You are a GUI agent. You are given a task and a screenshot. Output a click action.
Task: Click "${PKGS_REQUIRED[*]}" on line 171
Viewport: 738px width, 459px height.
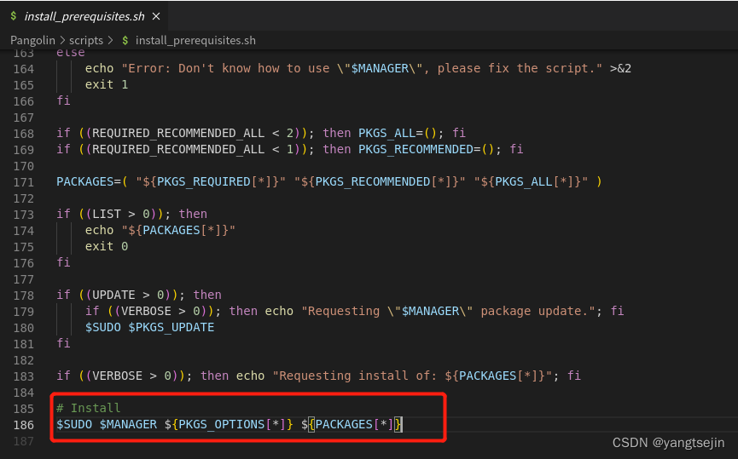click(211, 182)
